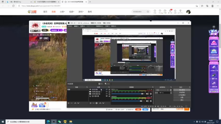The image size is (221, 124).
Task: Open File Explorer from the taskbar
Action: tap(71, 122)
